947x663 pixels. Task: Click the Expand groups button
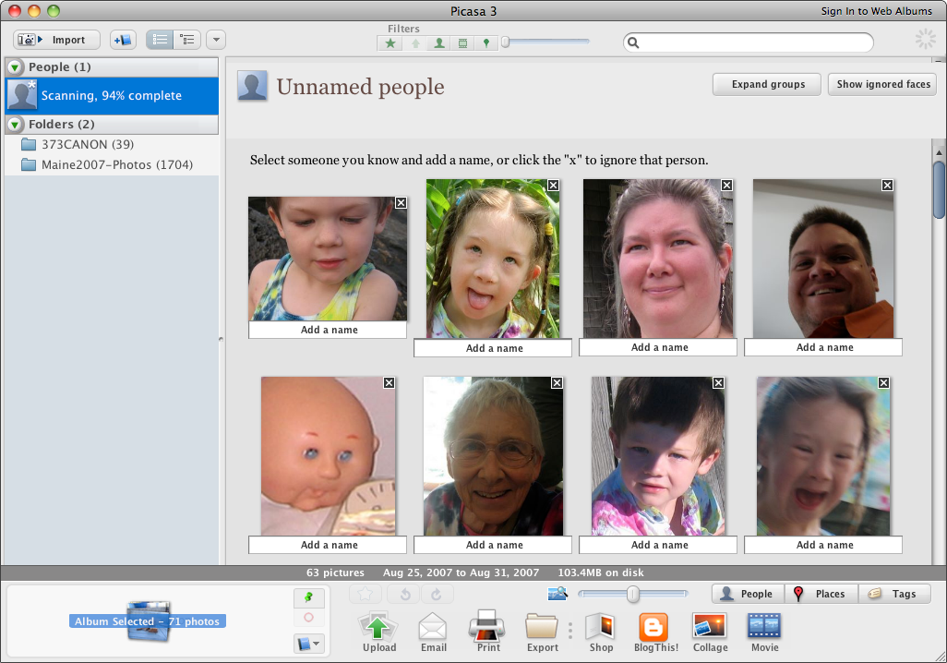click(x=766, y=84)
